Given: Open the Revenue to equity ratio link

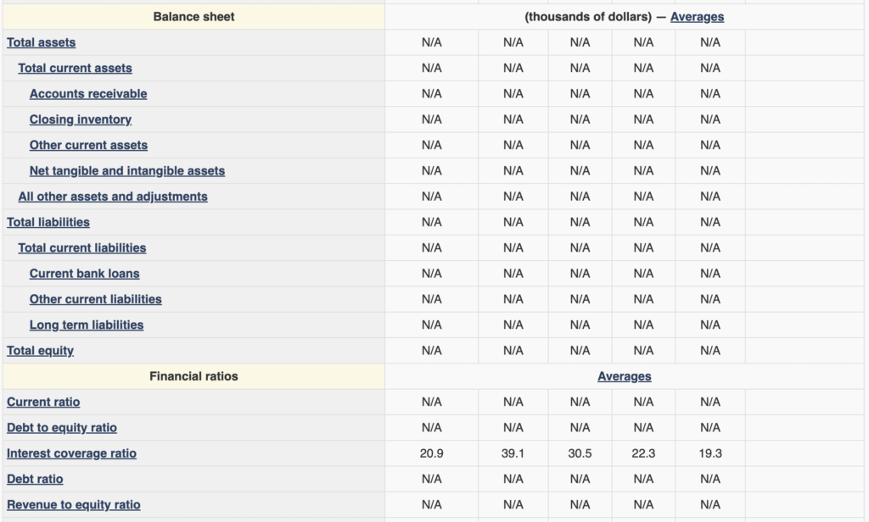Looking at the screenshot, I should [x=74, y=504].
